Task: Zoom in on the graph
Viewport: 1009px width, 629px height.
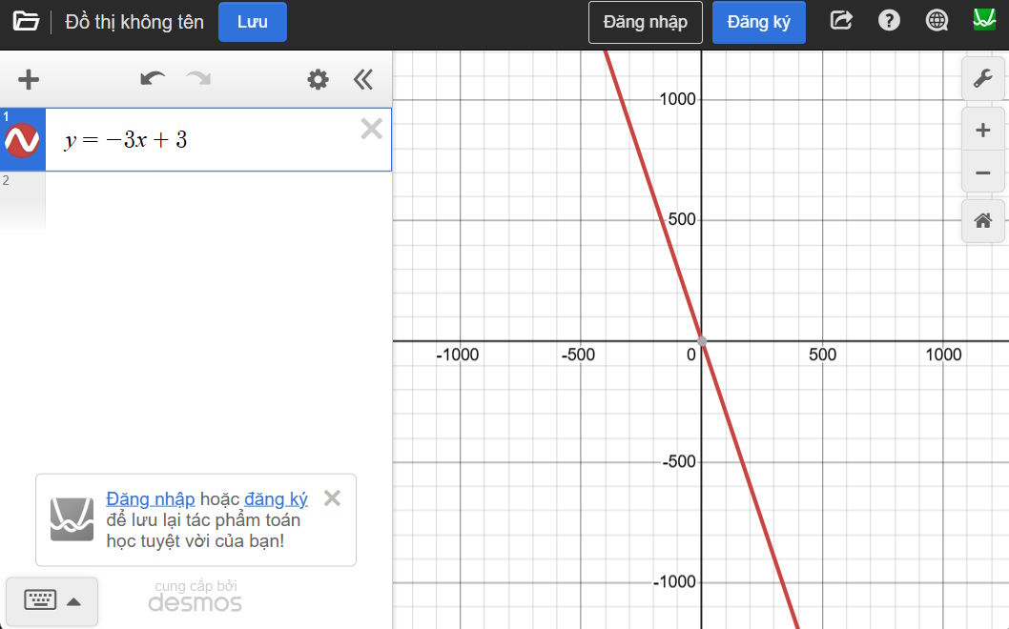Action: pyautogui.click(x=983, y=130)
